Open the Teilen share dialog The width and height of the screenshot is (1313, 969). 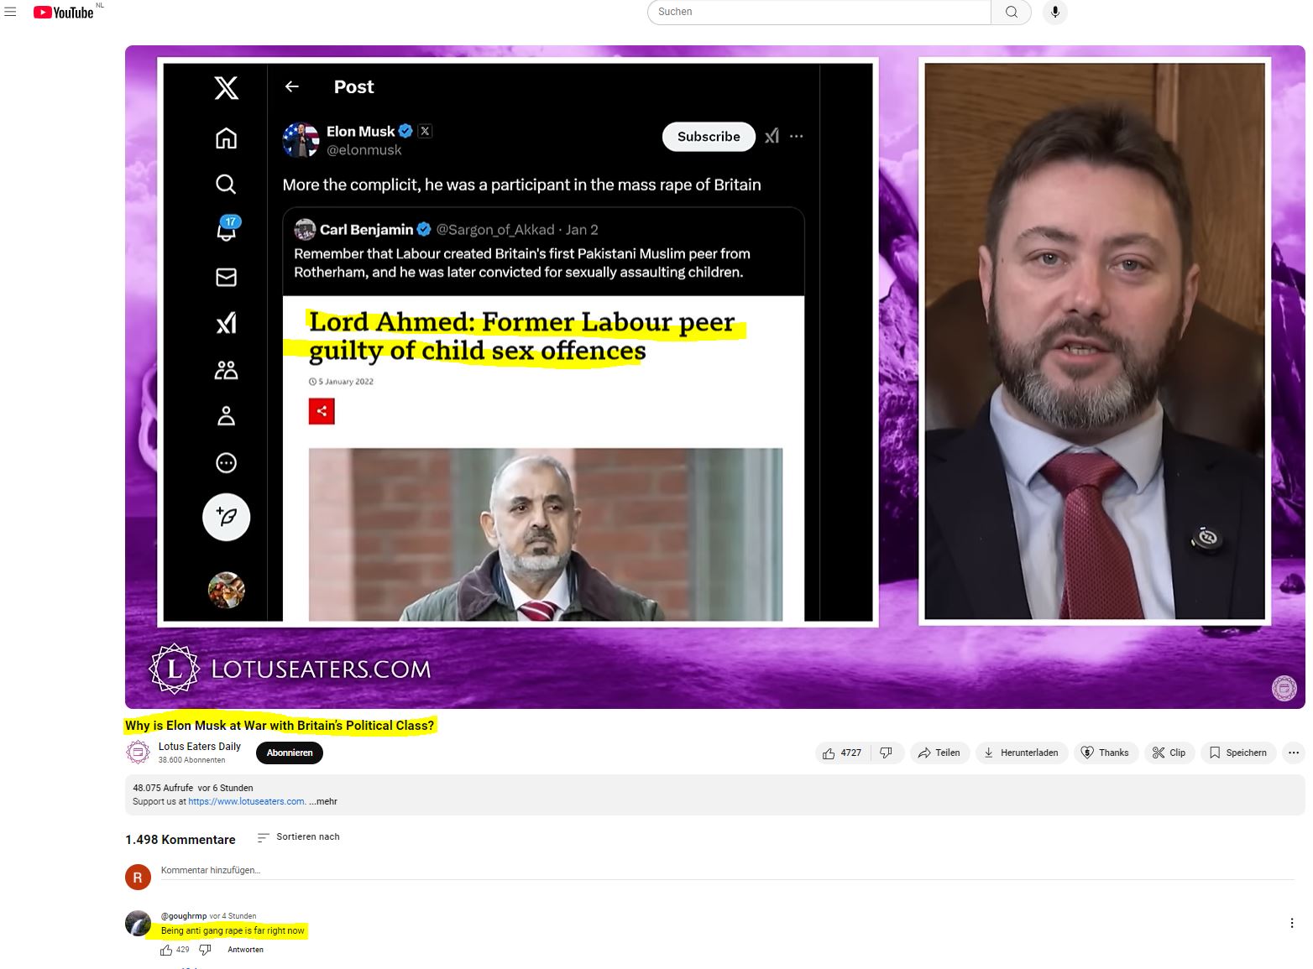(939, 753)
